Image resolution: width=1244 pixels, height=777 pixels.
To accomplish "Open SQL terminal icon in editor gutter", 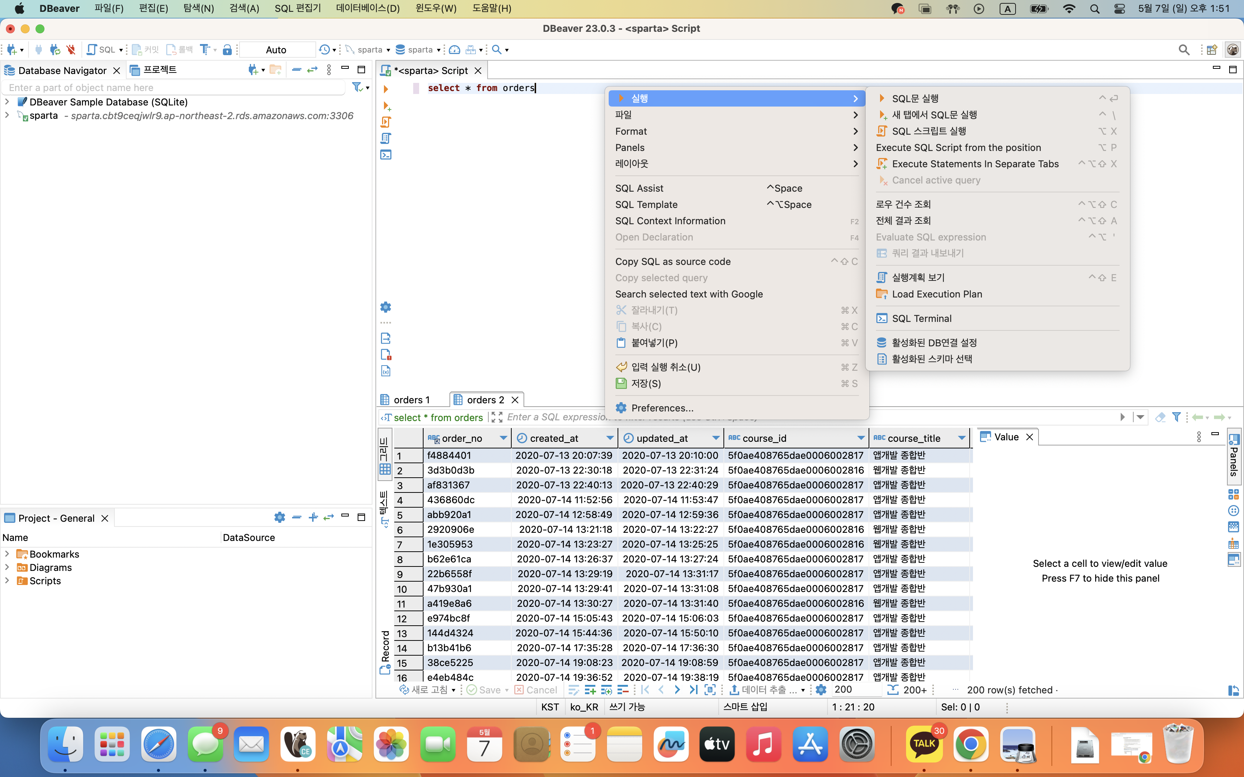I will click(x=386, y=155).
